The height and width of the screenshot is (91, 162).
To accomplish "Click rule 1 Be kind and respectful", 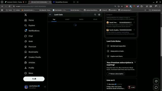I will coord(118,46).
